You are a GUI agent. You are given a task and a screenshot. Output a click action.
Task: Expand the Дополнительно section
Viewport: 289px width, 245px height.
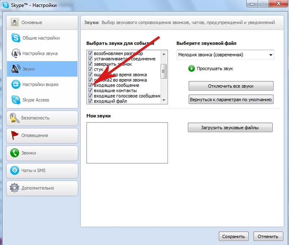tap(42, 188)
